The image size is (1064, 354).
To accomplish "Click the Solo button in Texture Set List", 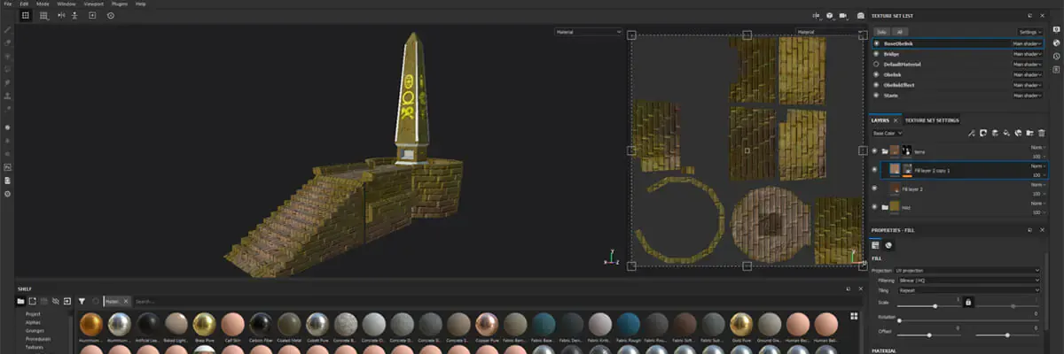I will pos(881,31).
